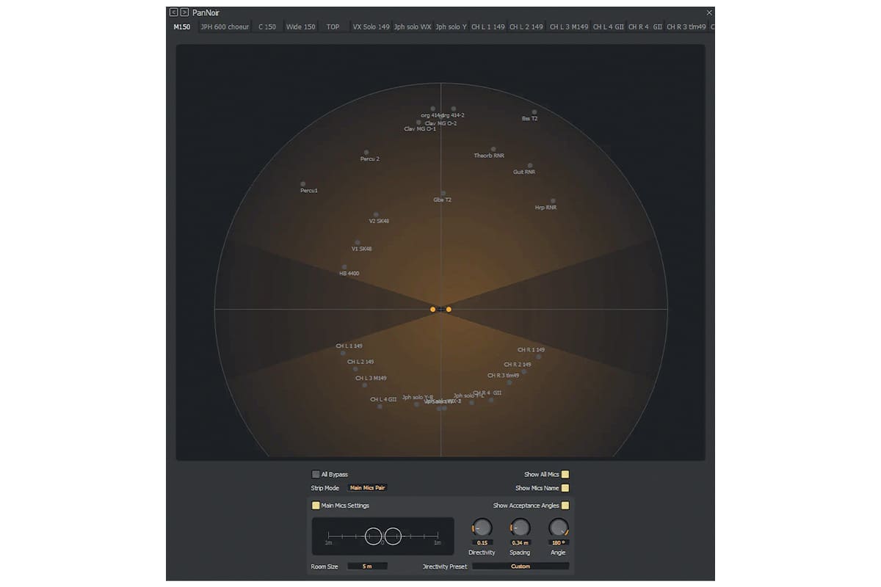The height and width of the screenshot is (587, 881).
Task: Switch to the CH R 3 tlm49 tab
Action: [x=686, y=27]
